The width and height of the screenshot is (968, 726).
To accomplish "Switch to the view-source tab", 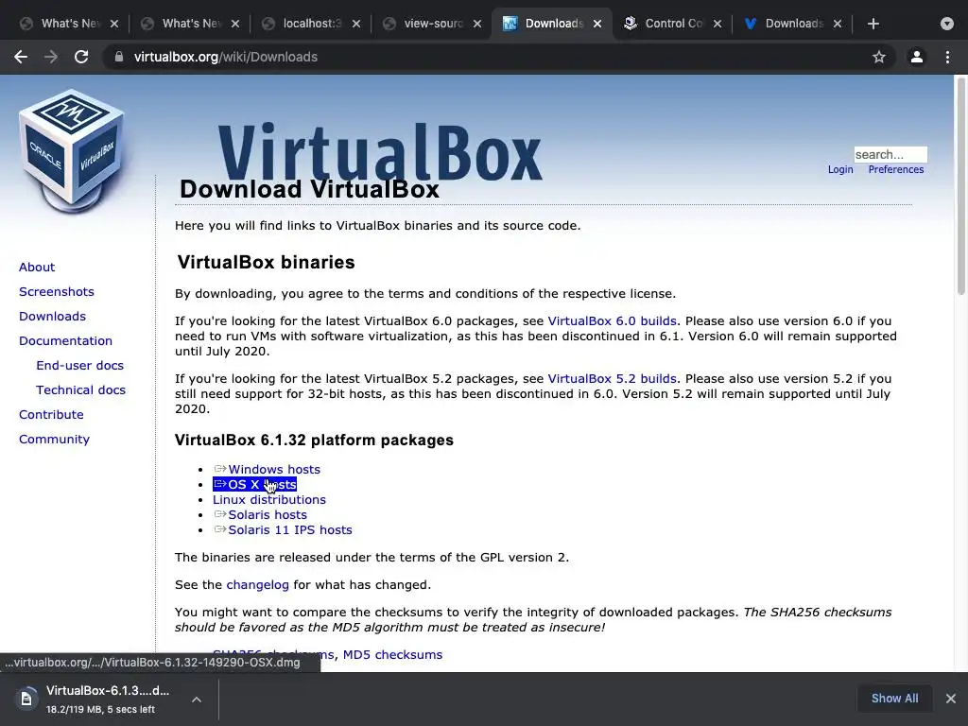I will click(431, 24).
